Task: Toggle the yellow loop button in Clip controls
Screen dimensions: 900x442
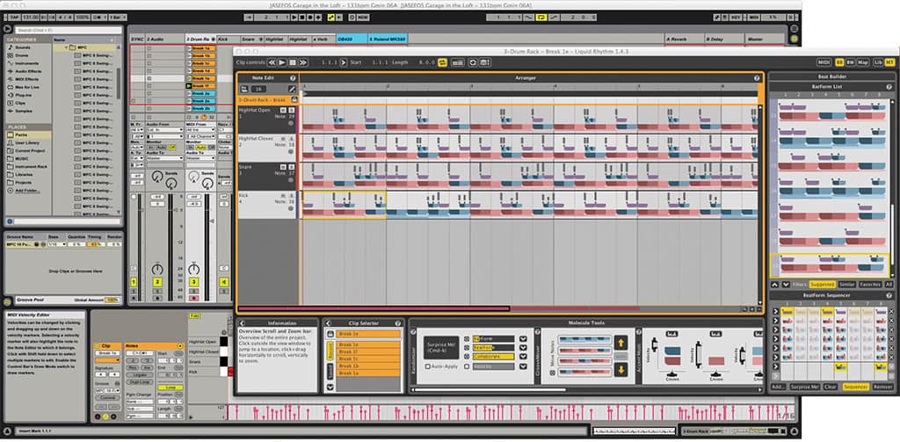Action: [x=443, y=62]
